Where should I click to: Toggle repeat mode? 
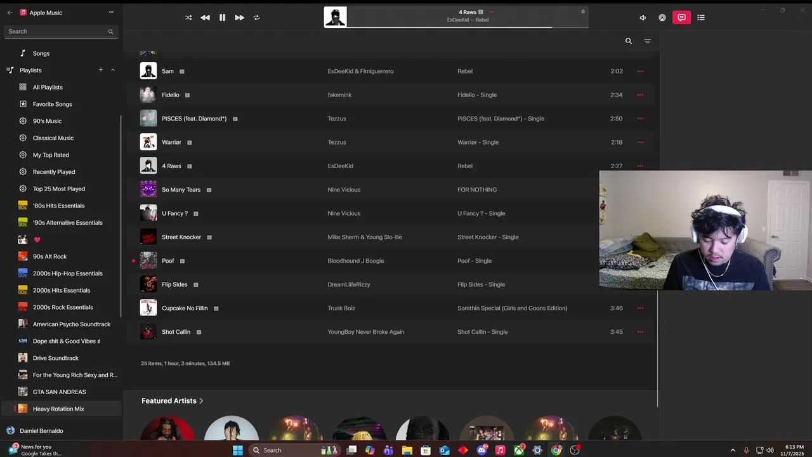point(256,18)
